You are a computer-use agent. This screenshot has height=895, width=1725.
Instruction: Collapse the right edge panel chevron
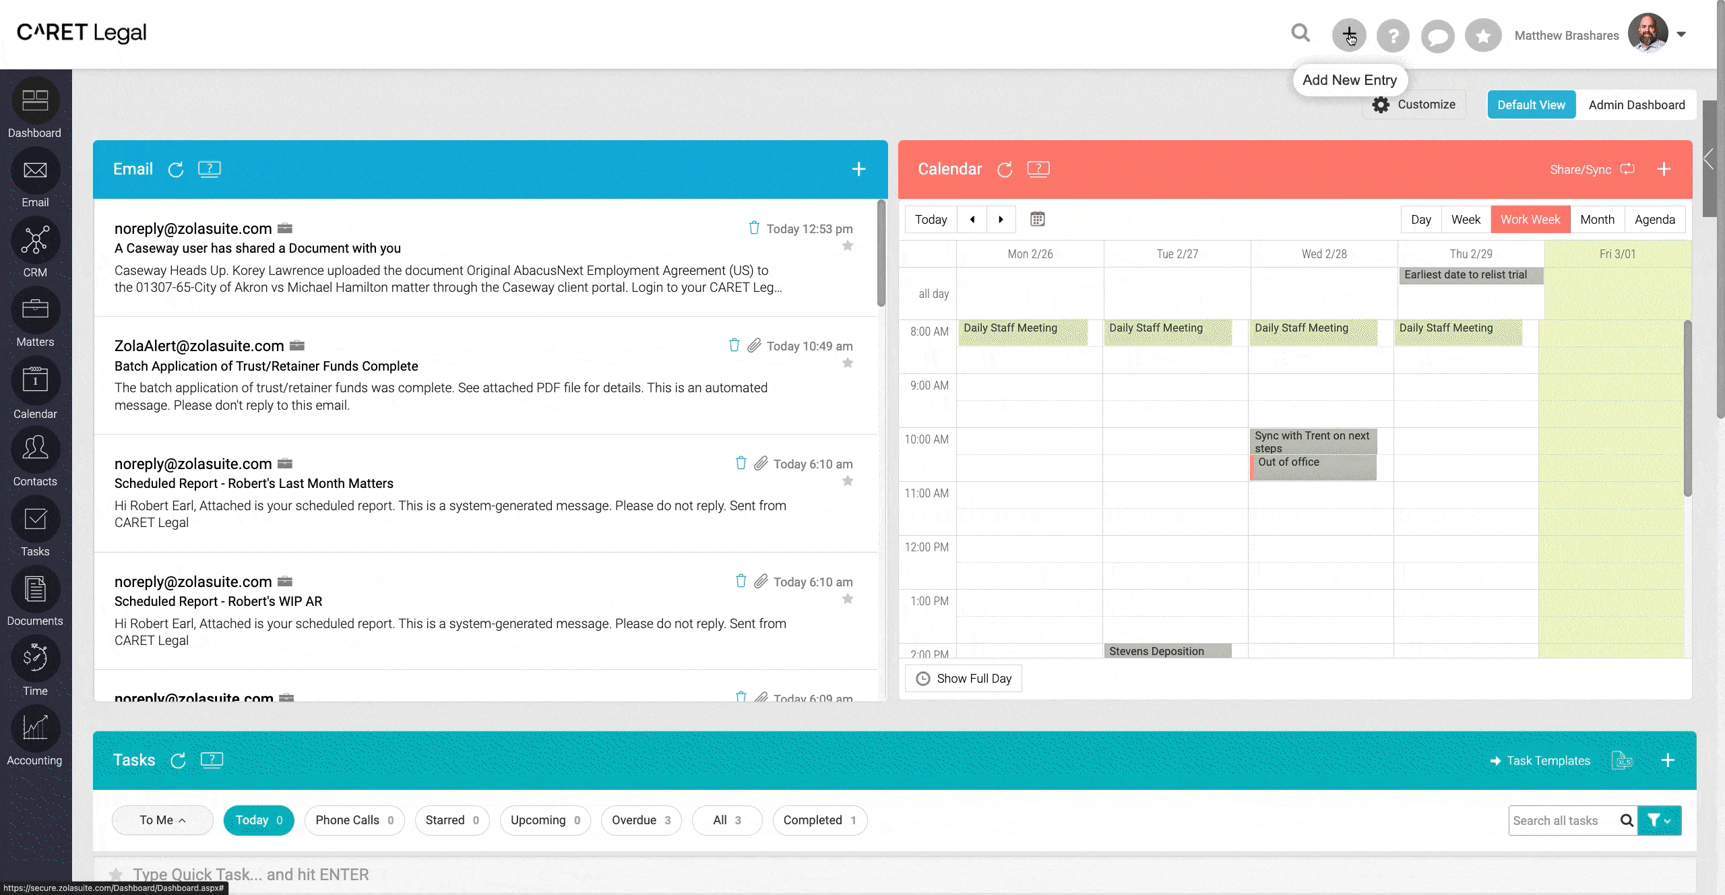[x=1710, y=160]
